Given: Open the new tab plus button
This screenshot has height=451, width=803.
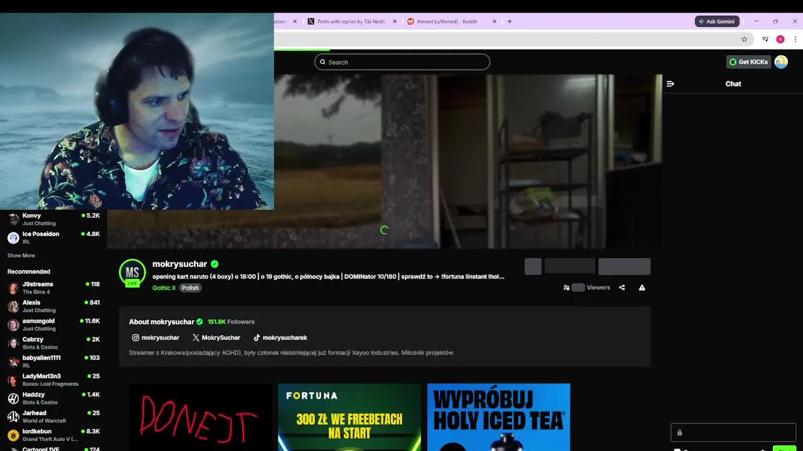Looking at the screenshot, I should tap(509, 21).
